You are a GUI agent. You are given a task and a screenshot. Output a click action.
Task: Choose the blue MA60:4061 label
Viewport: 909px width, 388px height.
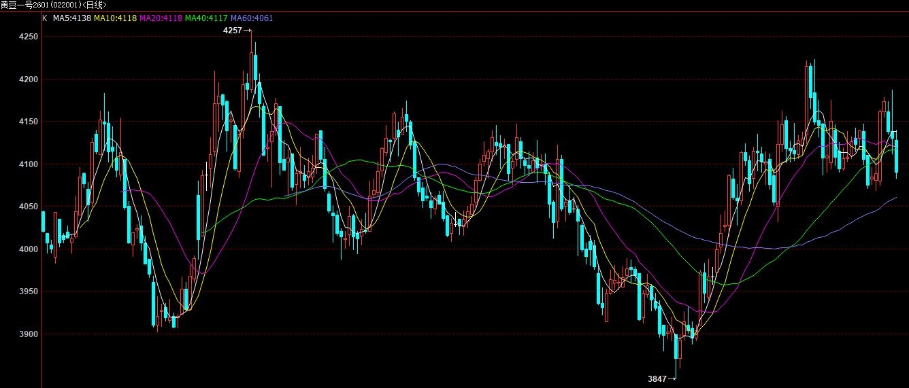click(x=252, y=18)
